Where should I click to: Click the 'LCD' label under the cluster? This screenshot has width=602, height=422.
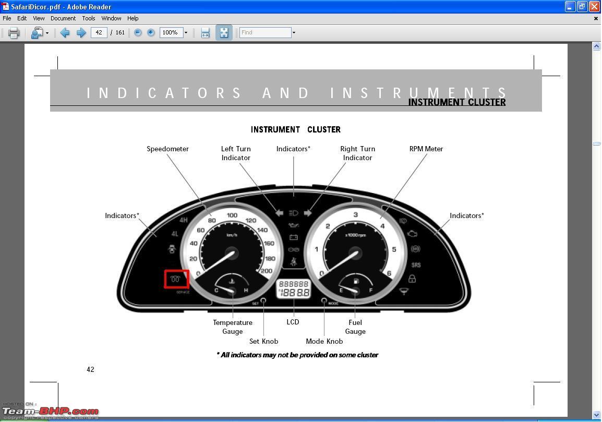[x=293, y=322]
